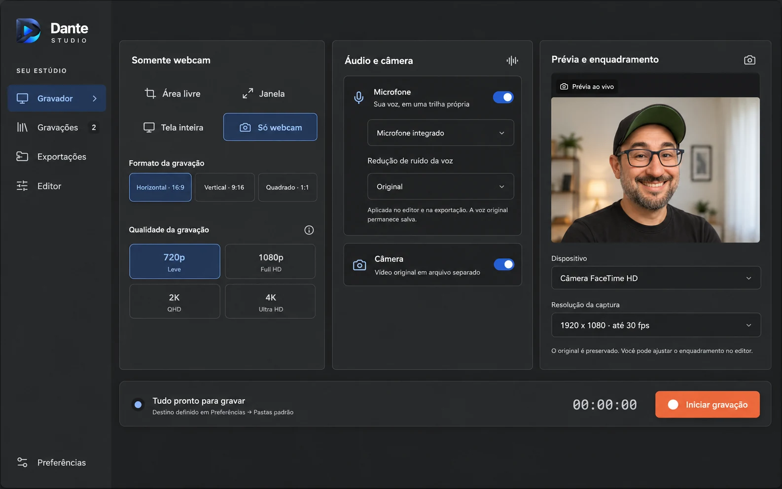782x489 pixels.
Task: Select 2K QHD recording quality
Action: click(175, 302)
